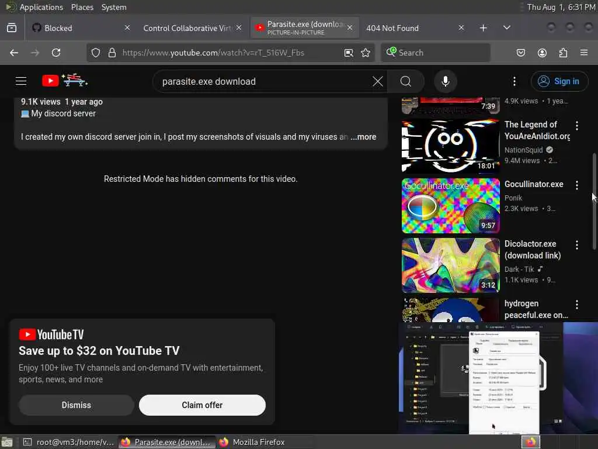The width and height of the screenshot is (598, 449).
Task: Search with your voice microphone button
Action: point(446,81)
